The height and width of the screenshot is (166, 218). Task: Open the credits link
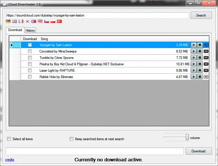(x=10, y=160)
